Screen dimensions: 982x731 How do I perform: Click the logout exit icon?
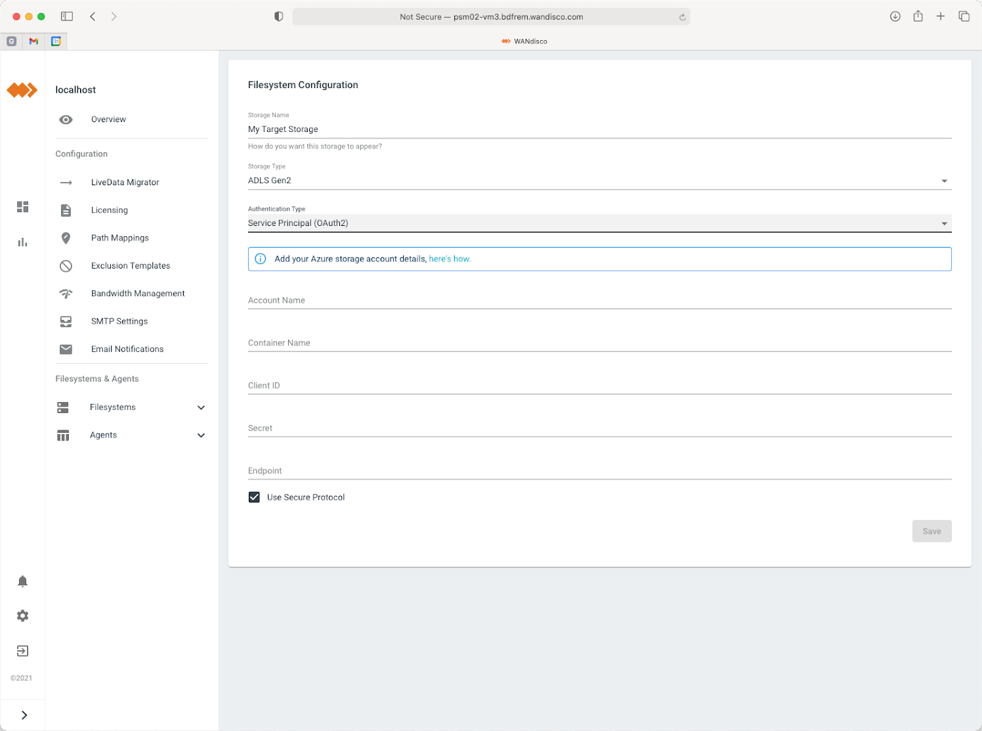point(22,651)
